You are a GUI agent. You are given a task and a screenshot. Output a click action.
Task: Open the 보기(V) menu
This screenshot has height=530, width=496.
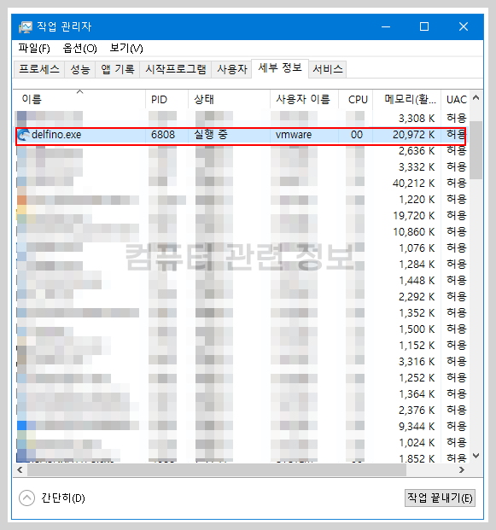tap(126, 49)
